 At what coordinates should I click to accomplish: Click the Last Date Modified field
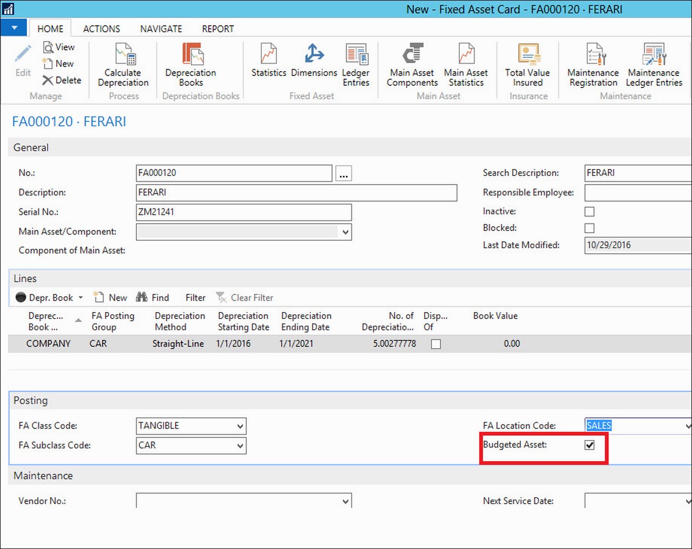tap(638, 245)
